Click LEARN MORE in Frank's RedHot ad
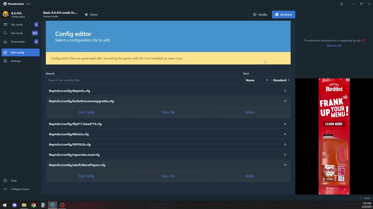The height and width of the screenshot is (209, 373). [334, 124]
